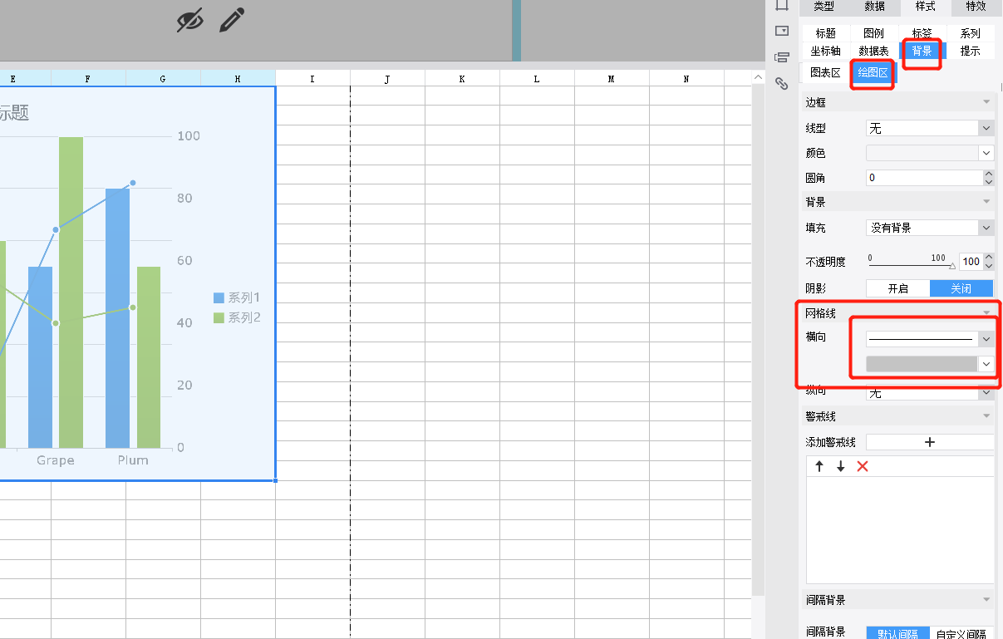Image resolution: width=1003 pixels, height=639 pixels.
Task: Select 默认间隔 interval background option
Action: point(897,633)
